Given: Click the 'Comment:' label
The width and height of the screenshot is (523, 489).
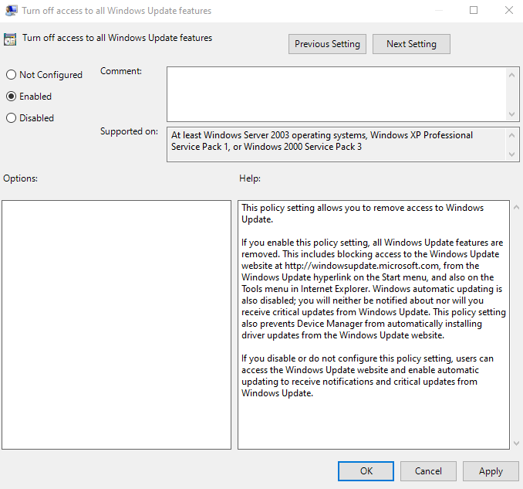Looking at the screenshot, I should (121, 71).
